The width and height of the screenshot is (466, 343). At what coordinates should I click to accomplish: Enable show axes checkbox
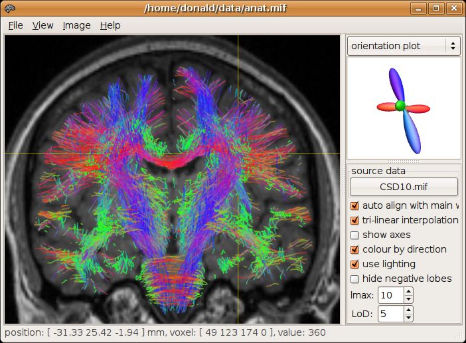click(x=354, y=235)
